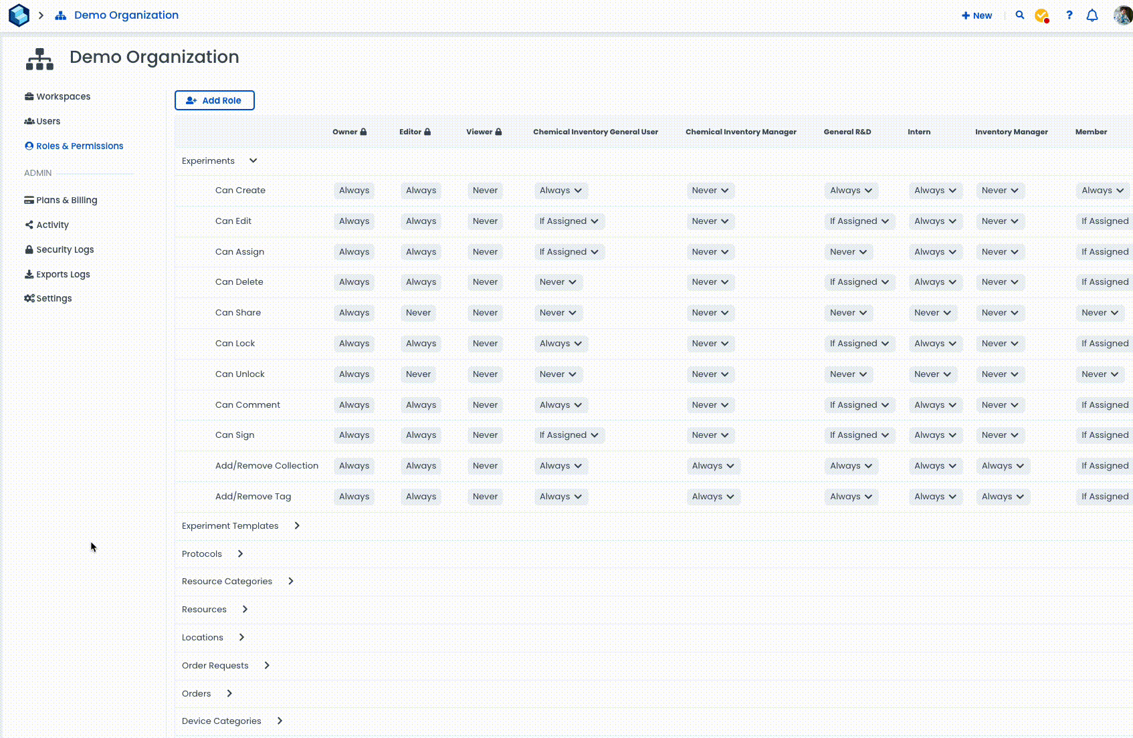Screen dimensions: 1133x738
Task: Click the Activity share icon
Action: point(29,225)
